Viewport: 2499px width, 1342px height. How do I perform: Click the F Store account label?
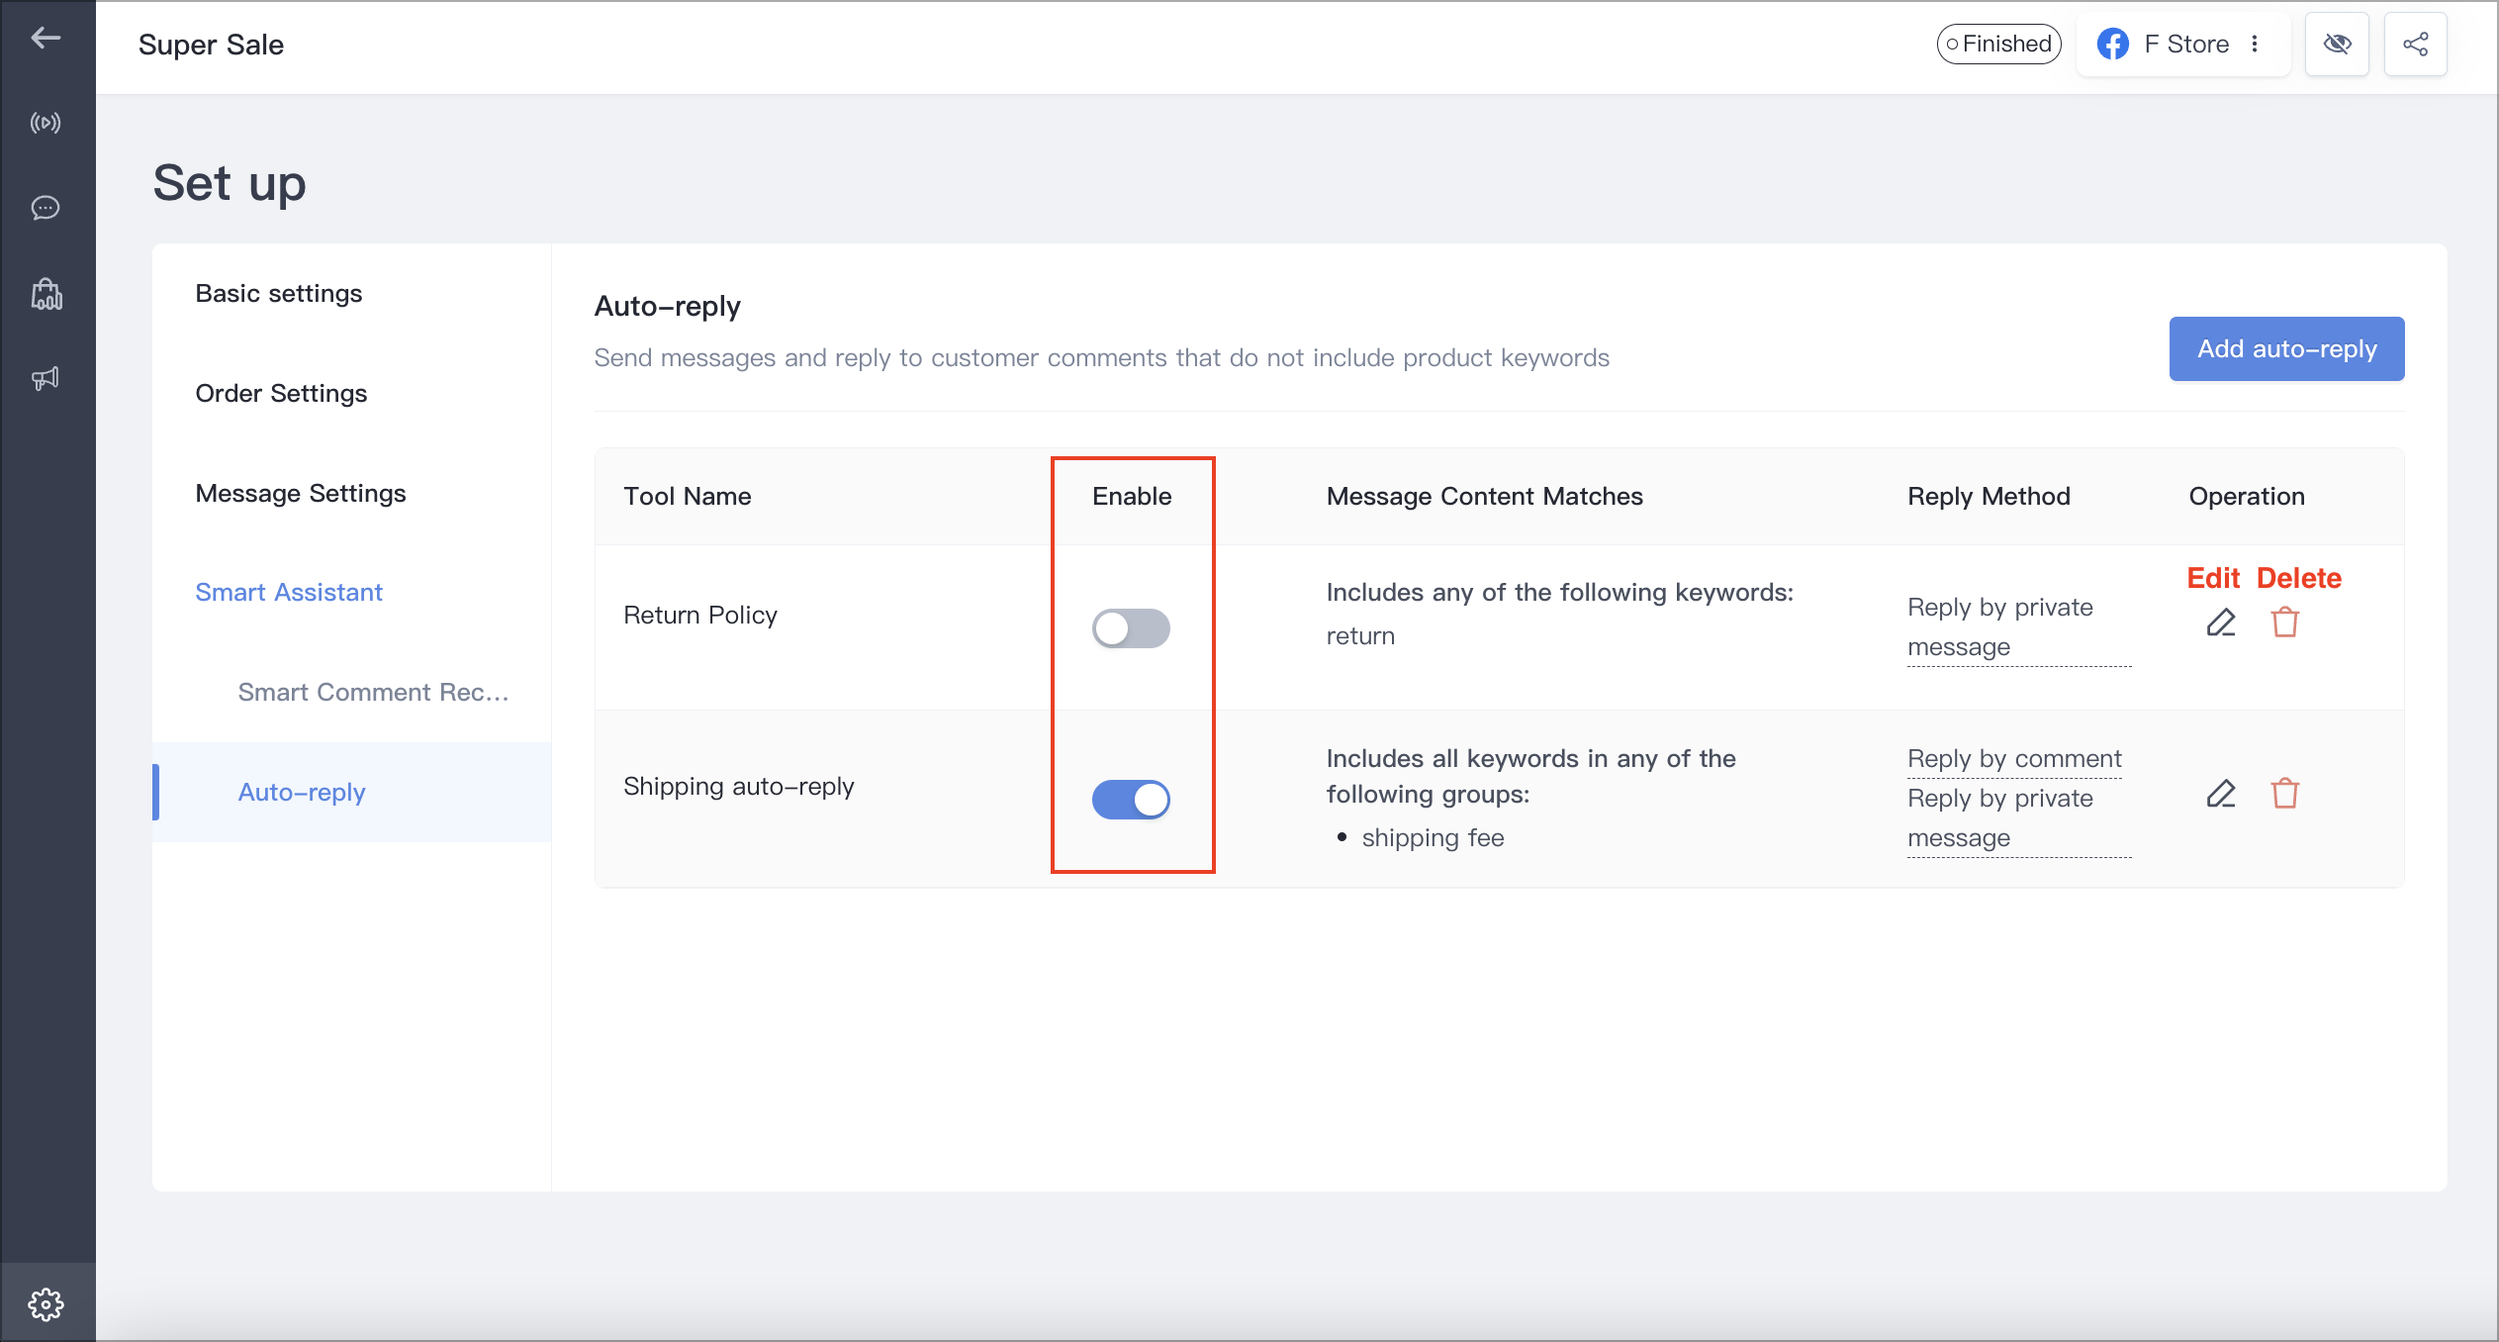[2186, 44]
